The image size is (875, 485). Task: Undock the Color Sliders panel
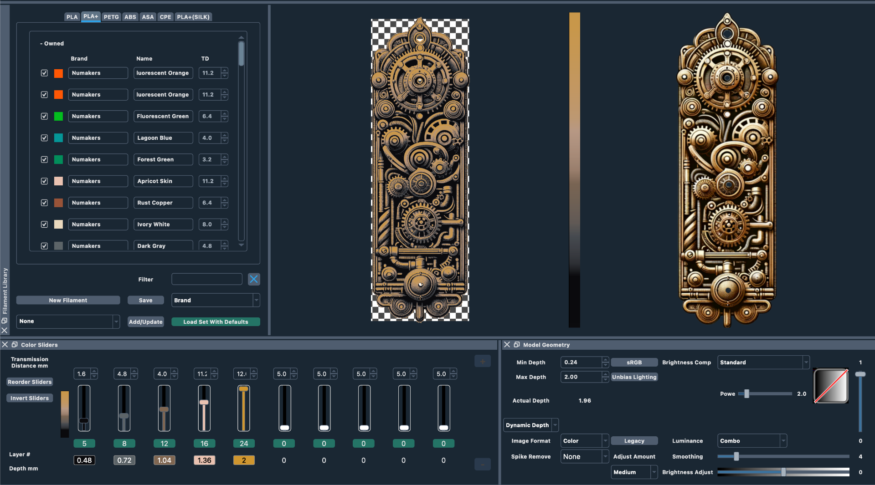[15, 345]
